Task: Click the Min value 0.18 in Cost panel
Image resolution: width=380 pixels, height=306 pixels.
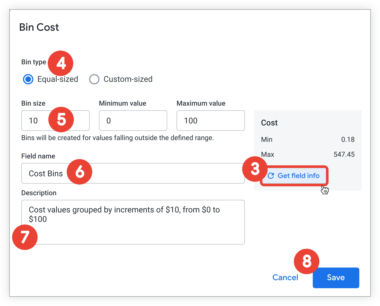Action: tap(348, 140)
